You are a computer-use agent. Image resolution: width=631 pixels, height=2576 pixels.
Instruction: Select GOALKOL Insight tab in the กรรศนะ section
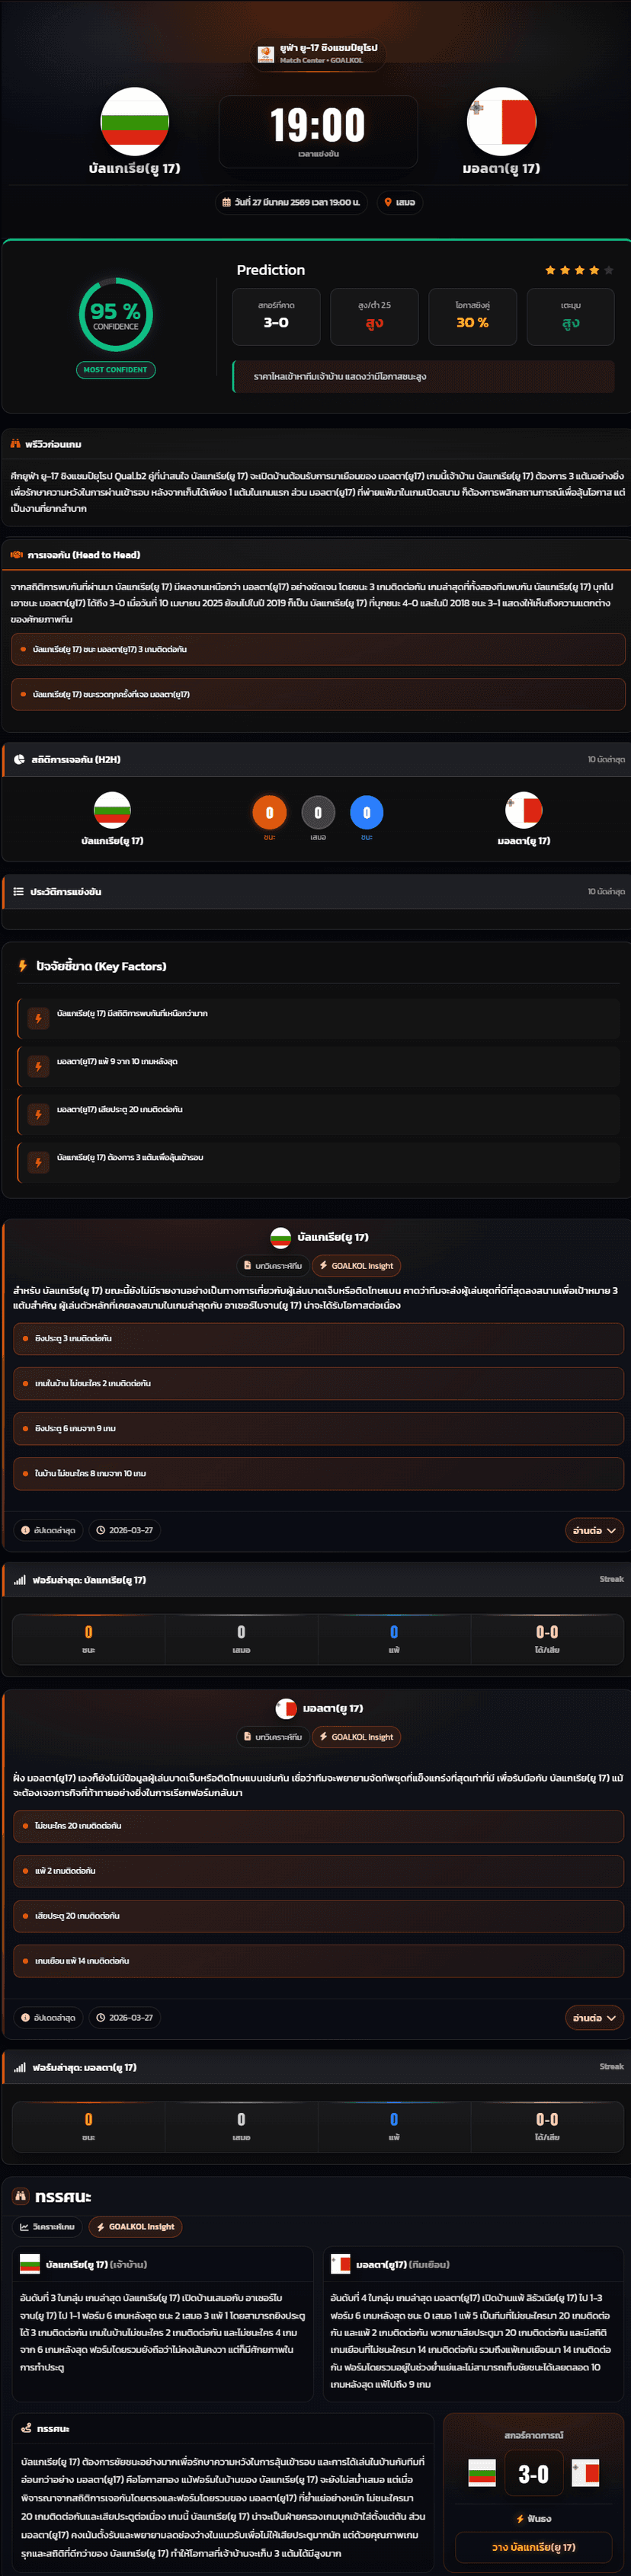click(135, 2227)
